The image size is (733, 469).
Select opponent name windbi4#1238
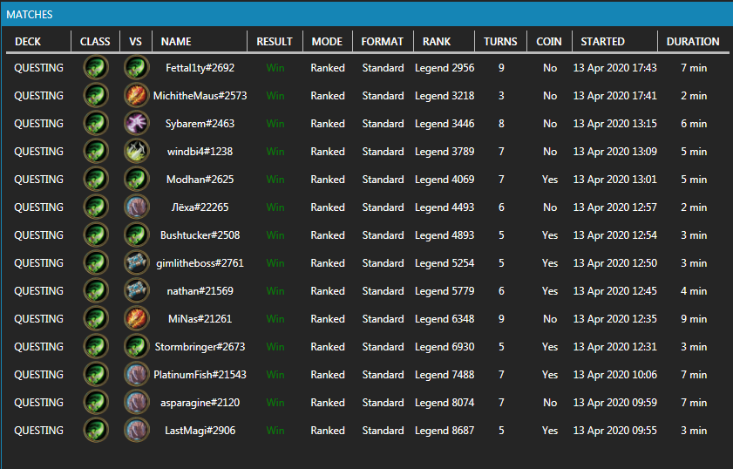(x=200, y=152)
